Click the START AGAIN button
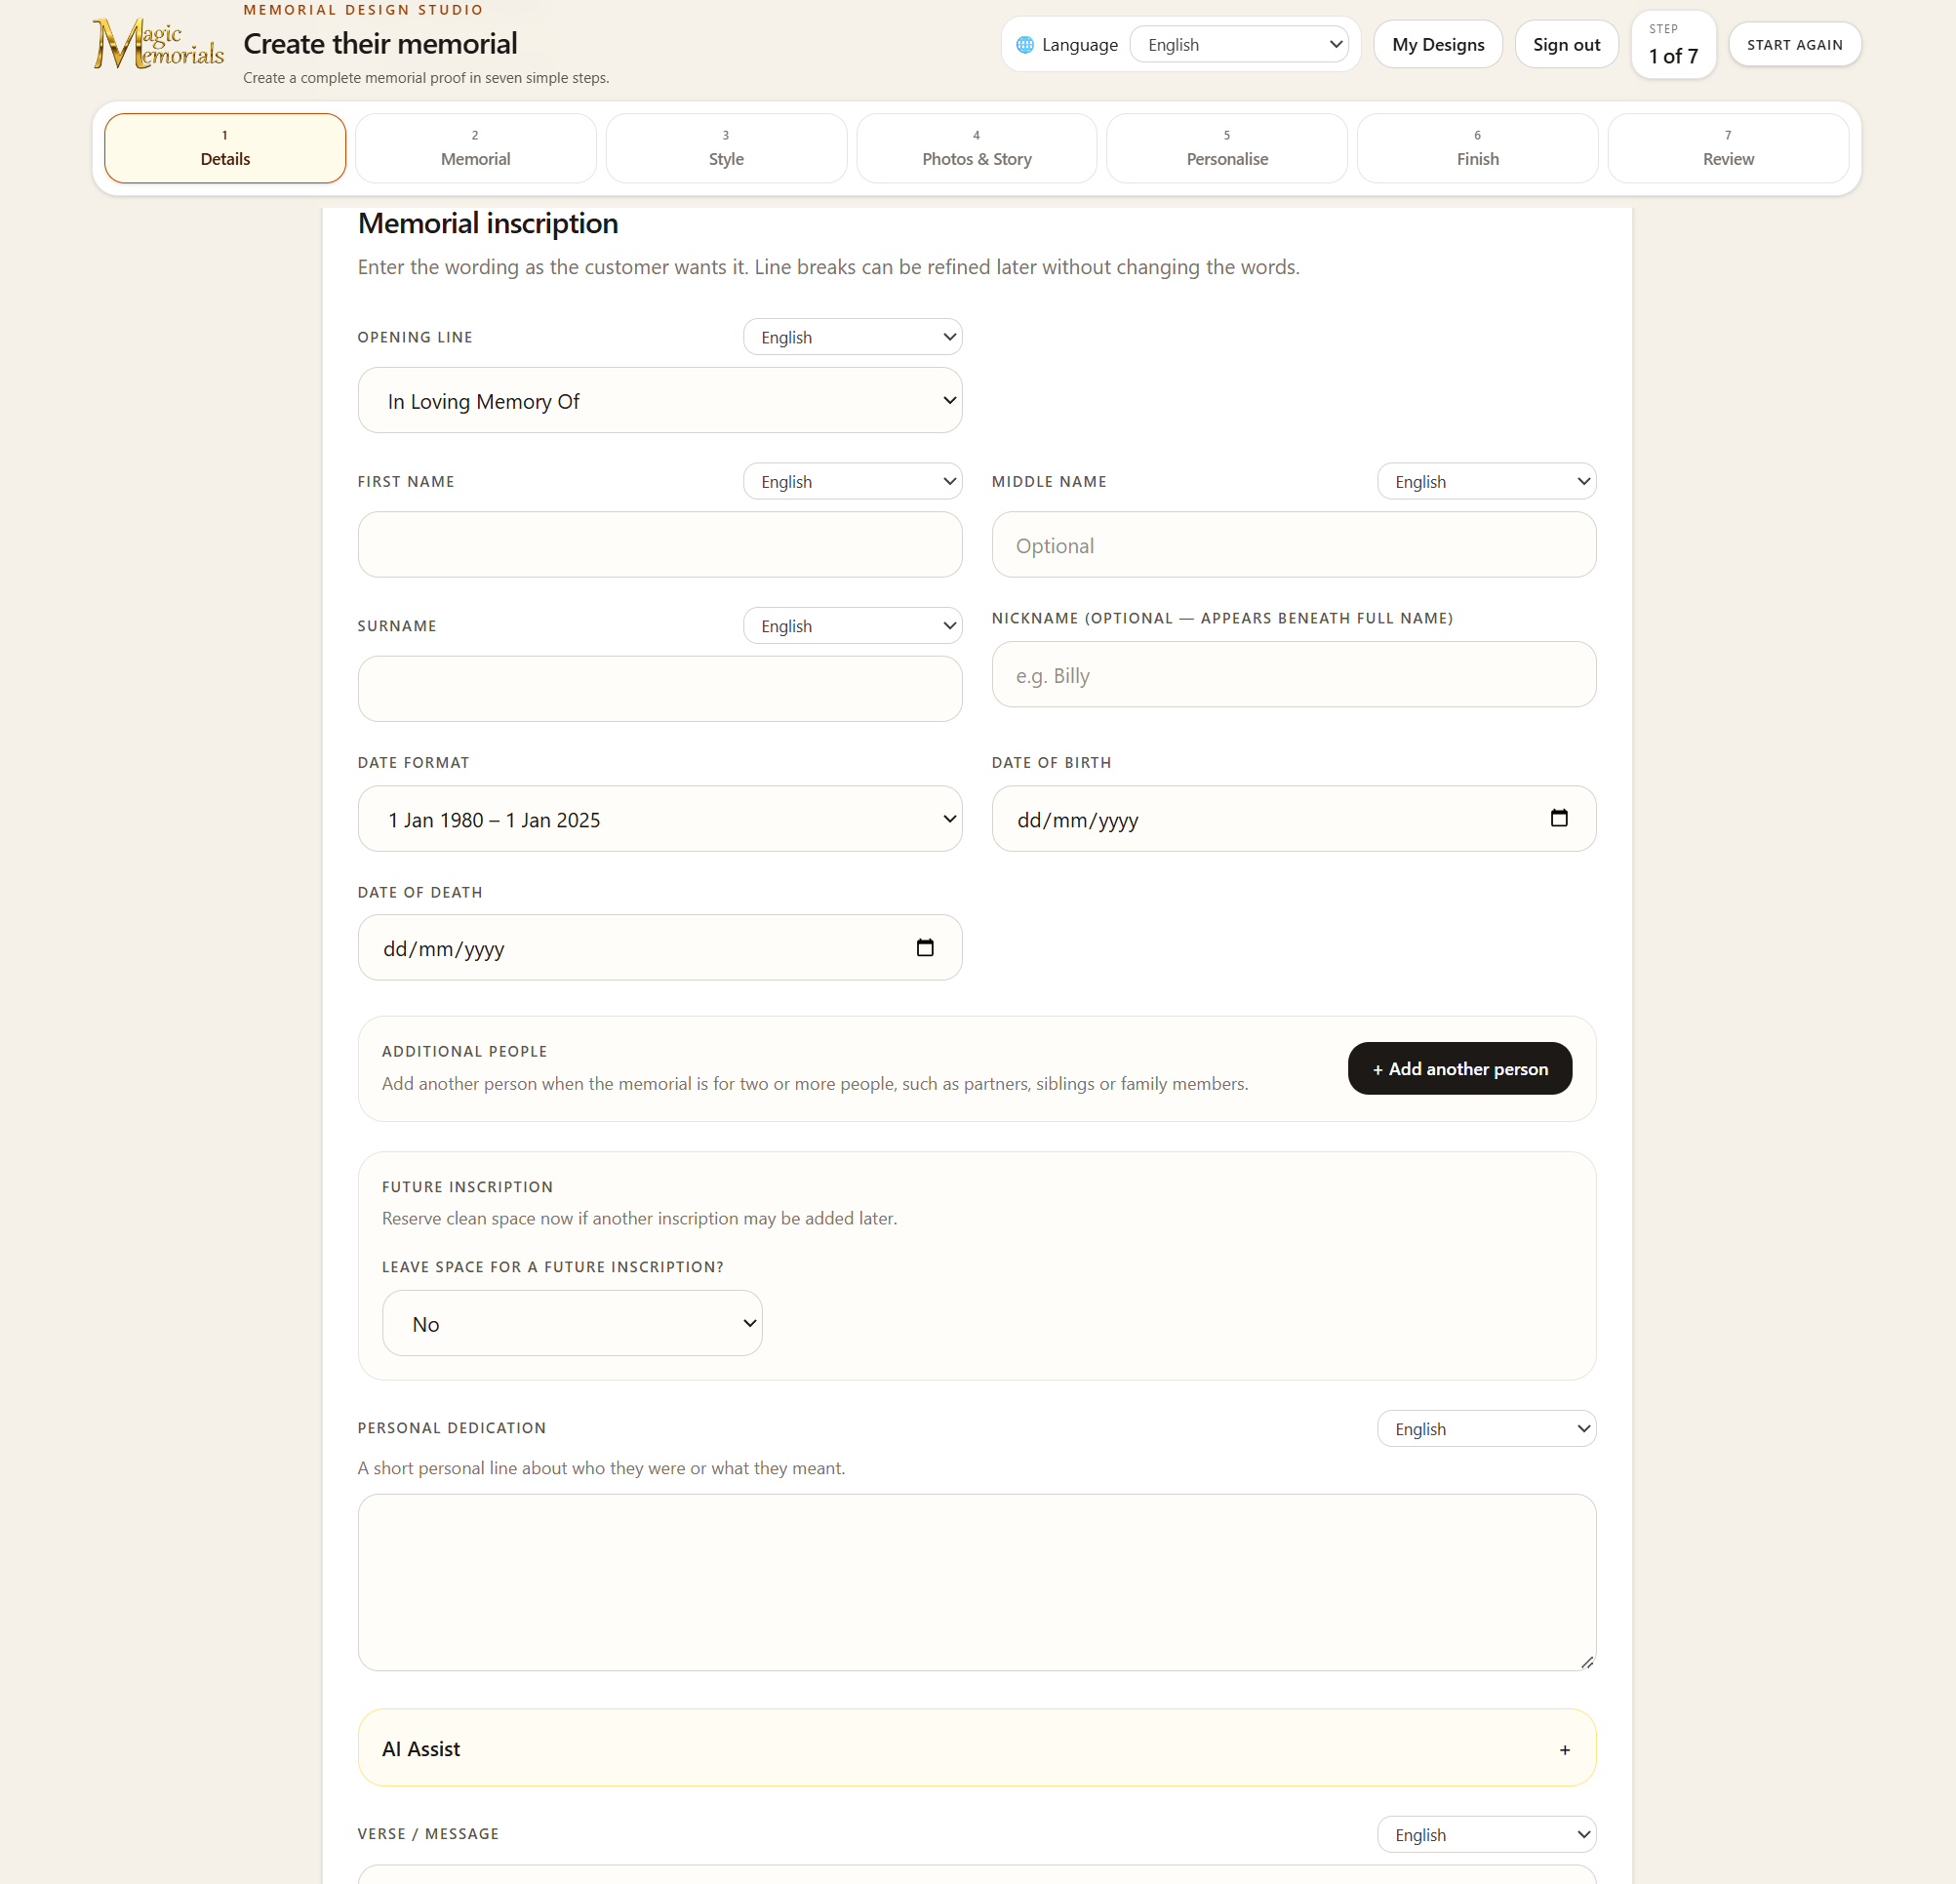 click(x=1794, y=45)
